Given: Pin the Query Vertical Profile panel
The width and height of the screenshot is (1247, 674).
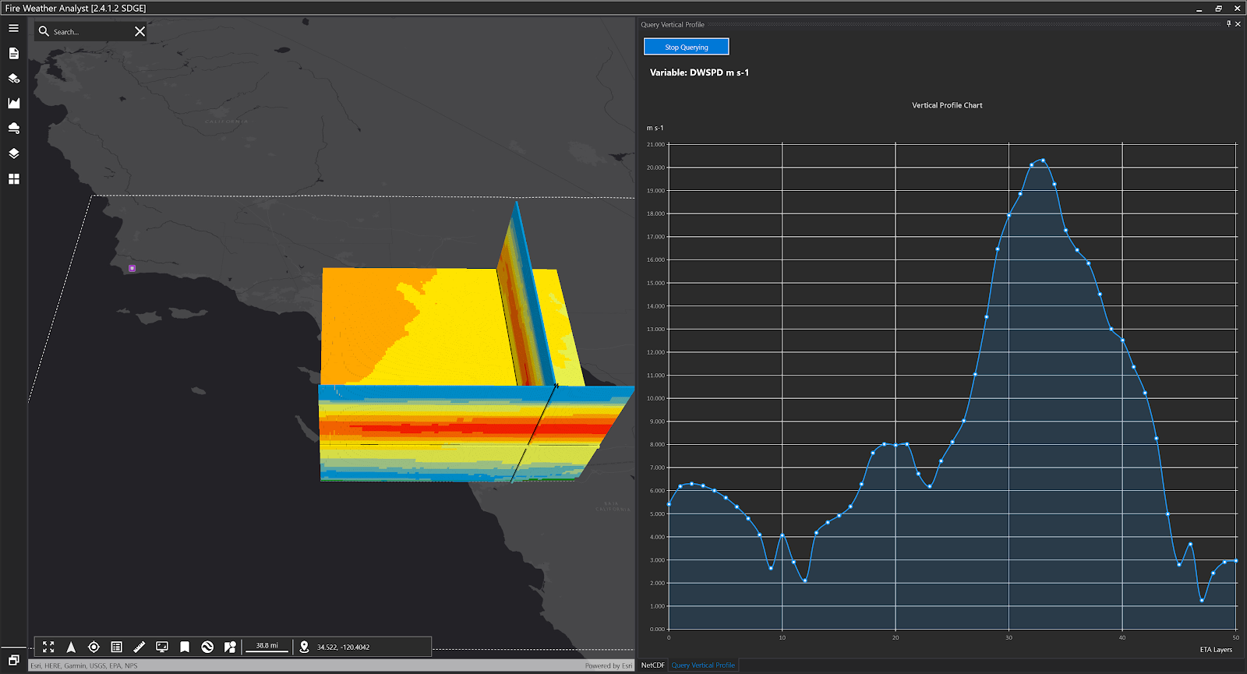Looking at the screenshot, I should tap(1228, 24).
